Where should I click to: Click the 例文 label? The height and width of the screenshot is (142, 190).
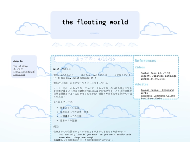click(56, 127)
